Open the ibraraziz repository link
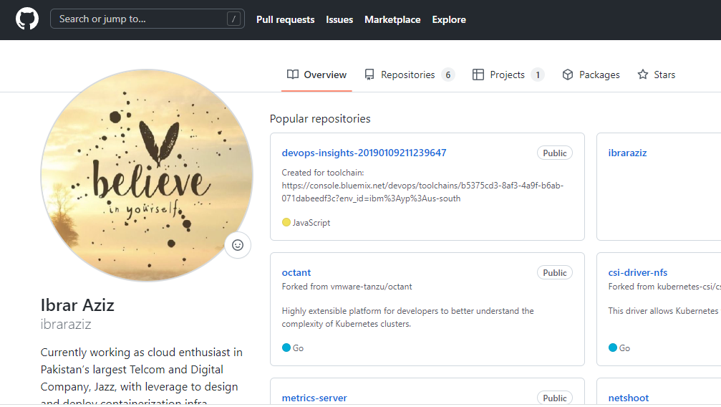The width and height of the screenshot is (721, 407). (627, 153)
